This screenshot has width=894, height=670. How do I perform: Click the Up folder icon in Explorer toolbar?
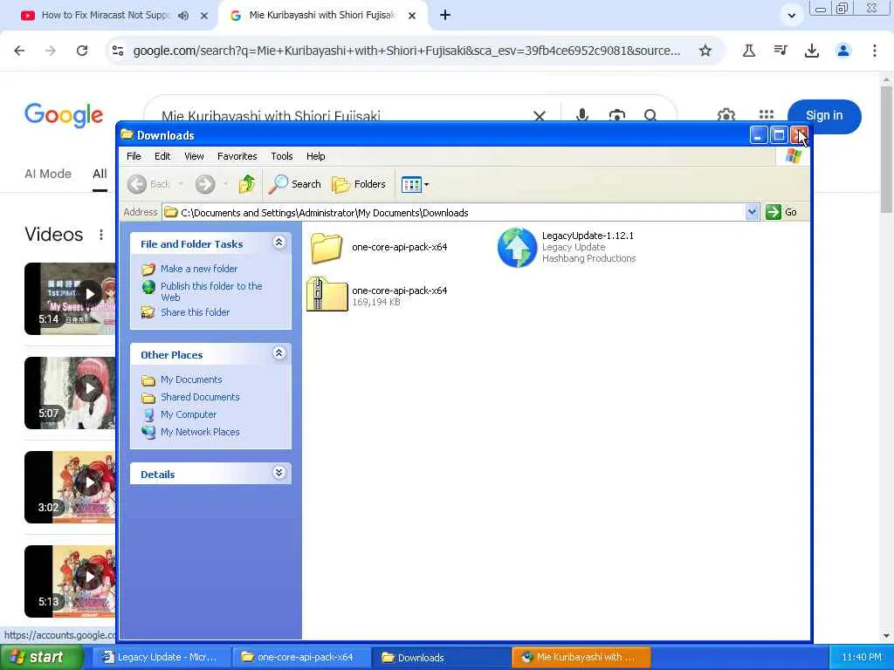pos(247,184)
